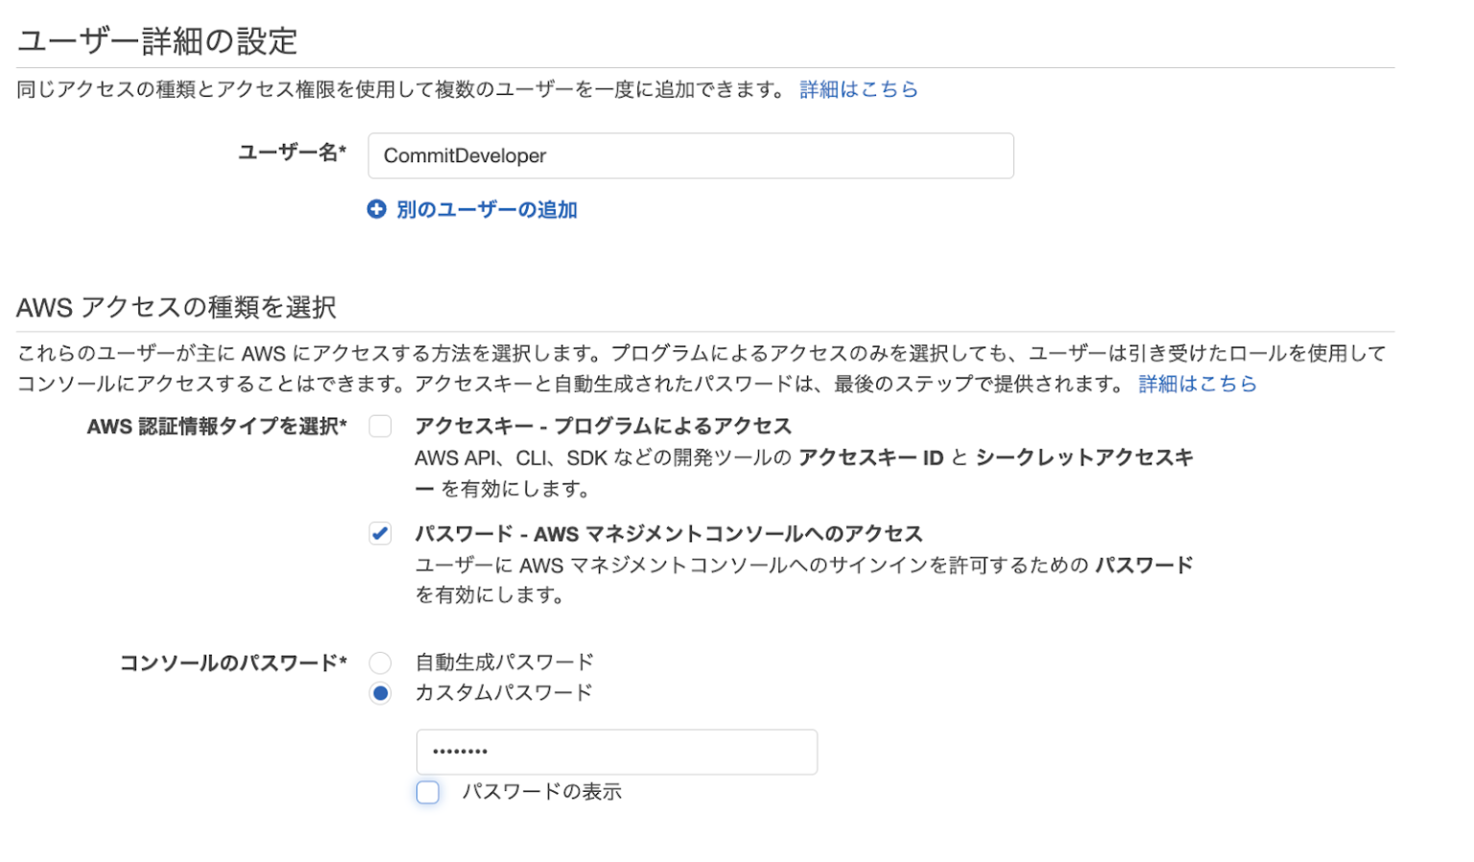Open 詳細はこちら link in AWS access section
This screenshot has width=1474, height=862.
point(1196,383)
